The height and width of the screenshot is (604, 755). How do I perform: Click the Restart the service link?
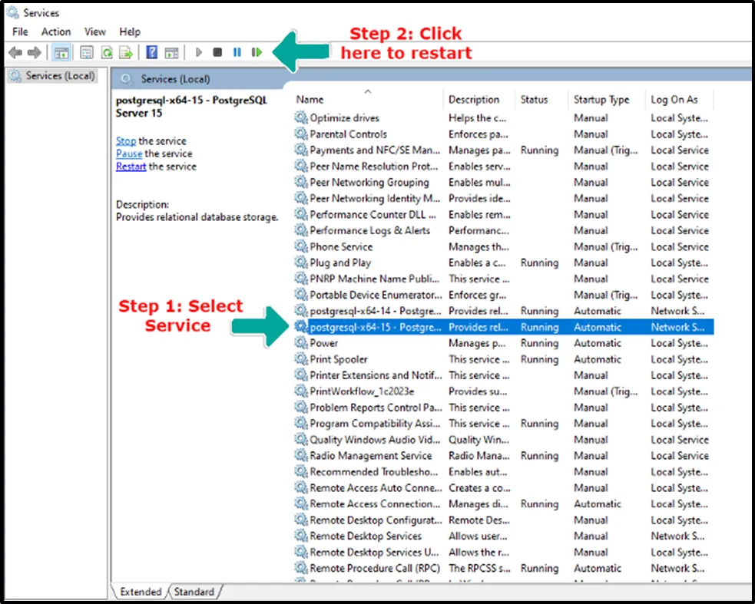click(131, 167)
